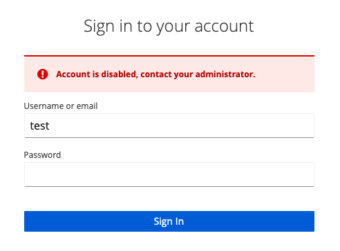Screen dimensions: 340x251
Task: Click the "Sign in to your account" heading
Action: [x=169, y=26]
